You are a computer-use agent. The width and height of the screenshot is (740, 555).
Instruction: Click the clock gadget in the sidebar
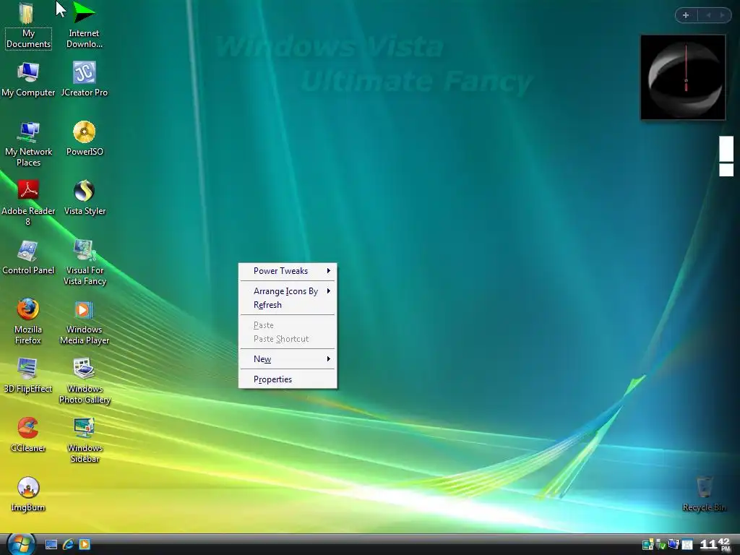pyautogui.click(x=683, y=77)
